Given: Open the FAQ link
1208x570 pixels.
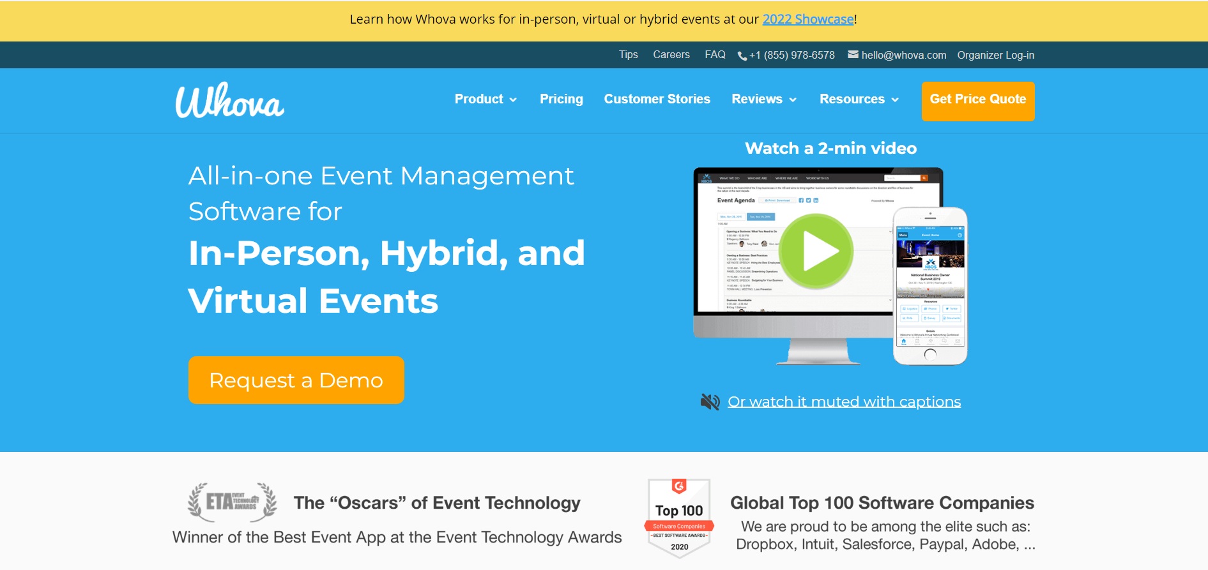Looking at the screenshot, I should [715, 55].
